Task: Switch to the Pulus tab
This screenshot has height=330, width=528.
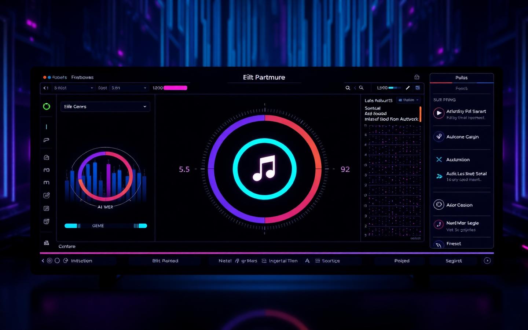Action: coord(462,78)
